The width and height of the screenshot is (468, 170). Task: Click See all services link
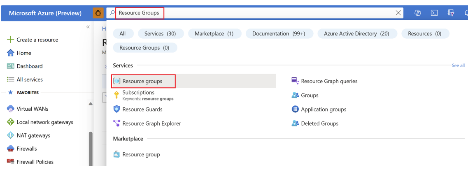[458, 65]
